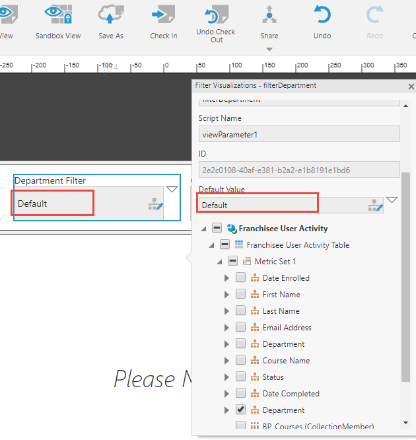
Task: Click the Metric Set 1 icon
Action: [247, 262]
